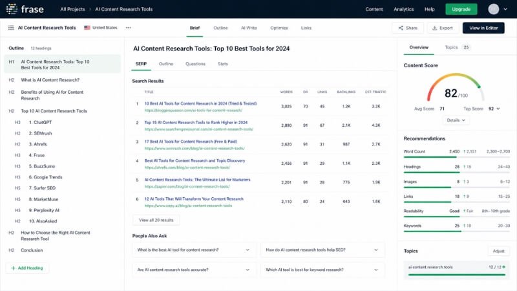Open the three-dot more options menu
Image resolution: width=517 pixels, height=291 pixels.
128,28
